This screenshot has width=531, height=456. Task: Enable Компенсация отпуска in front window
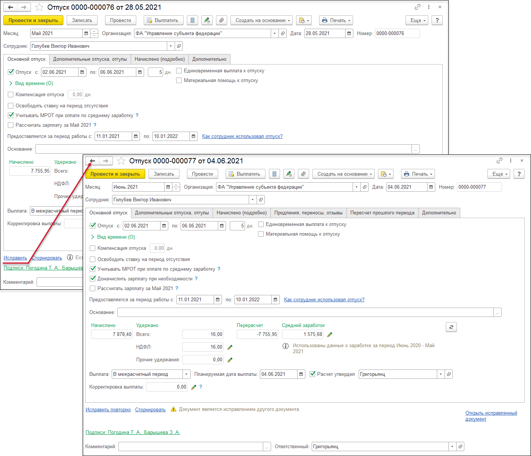(93, 248)
